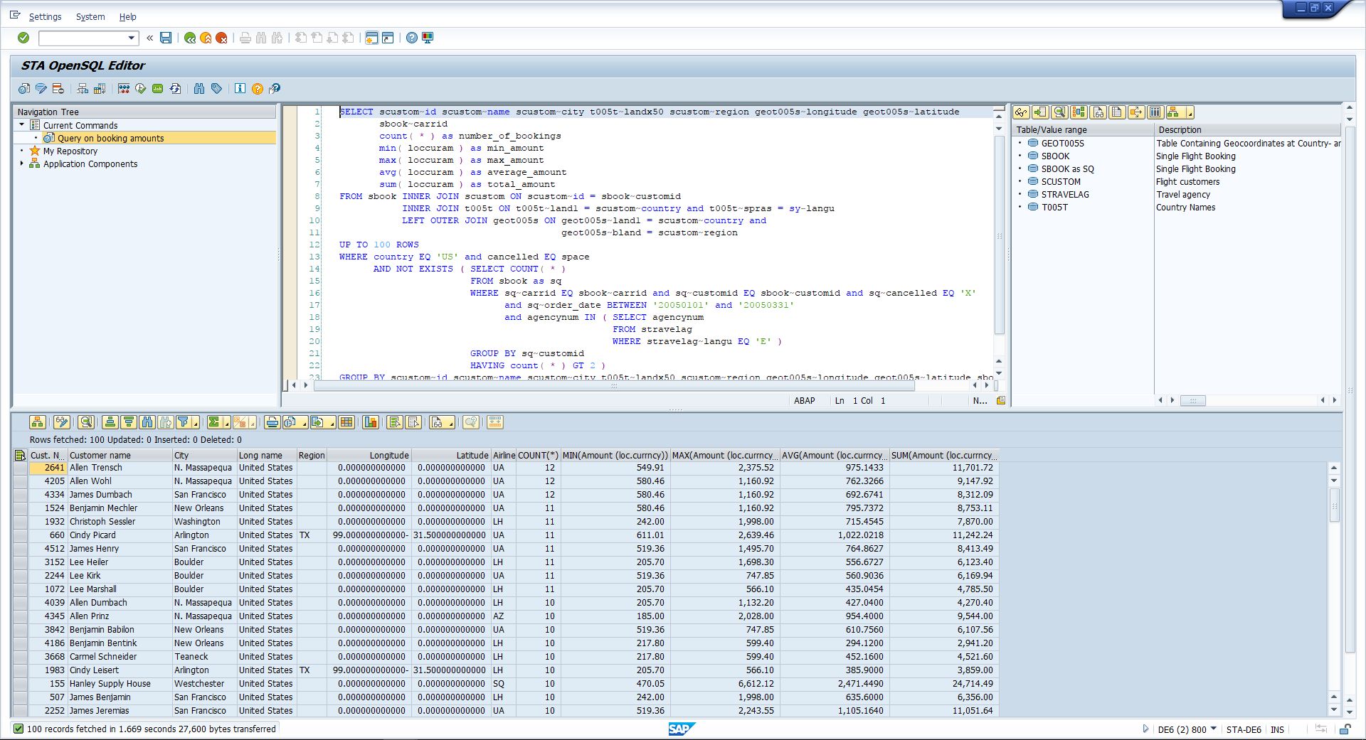The width and height of the screenshot is (1366, 740).
Task: Click the glasses Display icon above table list
Action: pos(1022,112)
